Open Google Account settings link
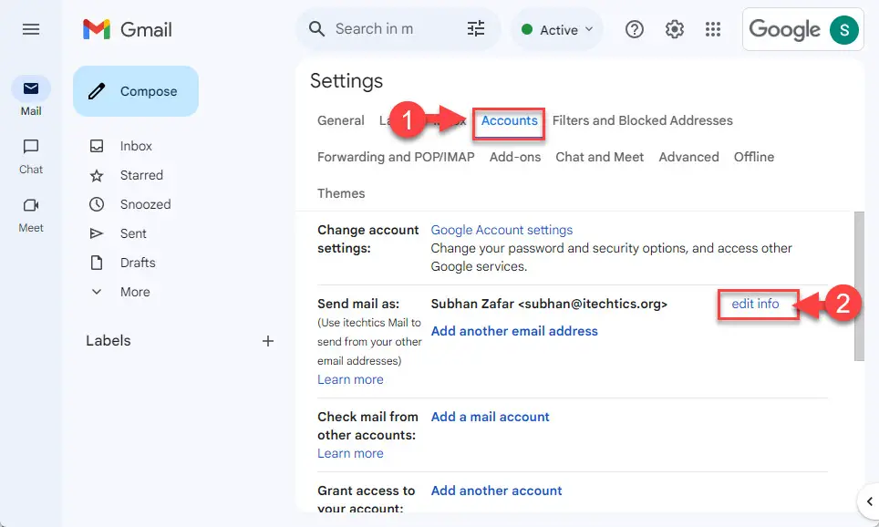 click(502, 230)
